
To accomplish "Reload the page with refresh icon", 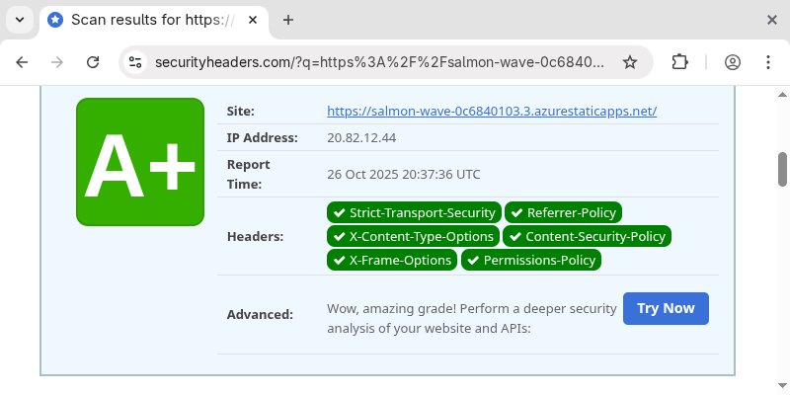I will [x=93, y=62].
